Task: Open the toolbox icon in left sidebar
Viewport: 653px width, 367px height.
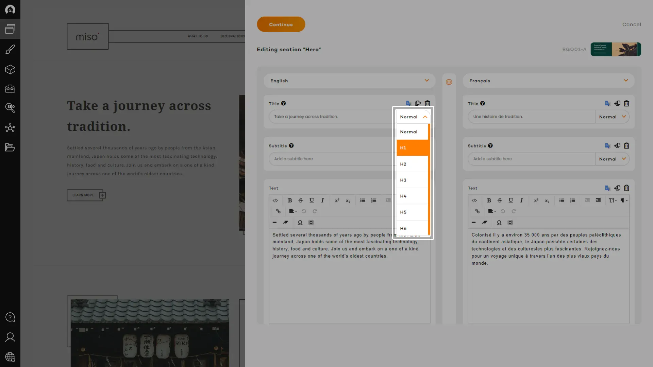Action: pyautogui.click(x=10, y=89)
